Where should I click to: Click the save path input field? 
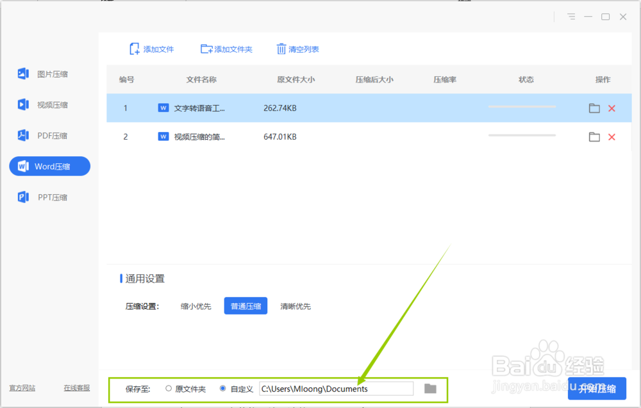point(337,388)
